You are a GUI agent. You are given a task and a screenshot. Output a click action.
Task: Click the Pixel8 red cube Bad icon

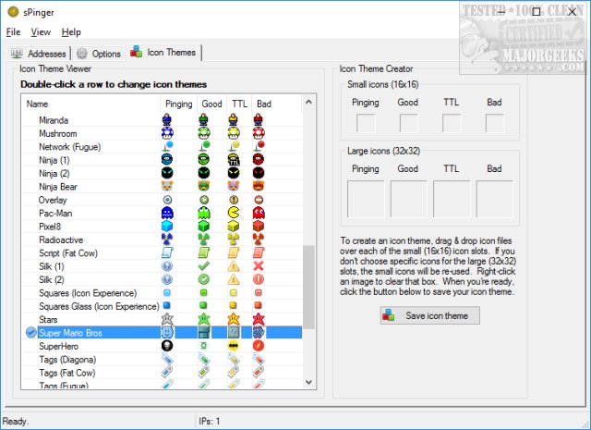coord(259,227)
